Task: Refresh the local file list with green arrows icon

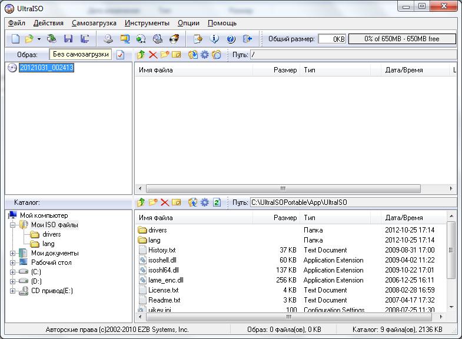Action: [217, 202]
